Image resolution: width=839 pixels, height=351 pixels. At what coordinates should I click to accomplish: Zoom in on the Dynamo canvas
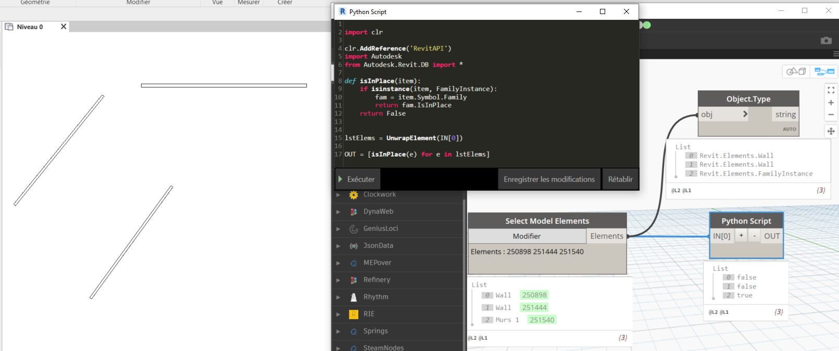click(x=831, y=103)
